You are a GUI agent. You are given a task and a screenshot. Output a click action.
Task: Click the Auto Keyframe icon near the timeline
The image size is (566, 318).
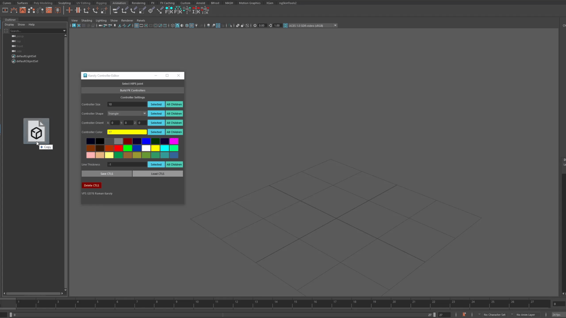(464, 314)
